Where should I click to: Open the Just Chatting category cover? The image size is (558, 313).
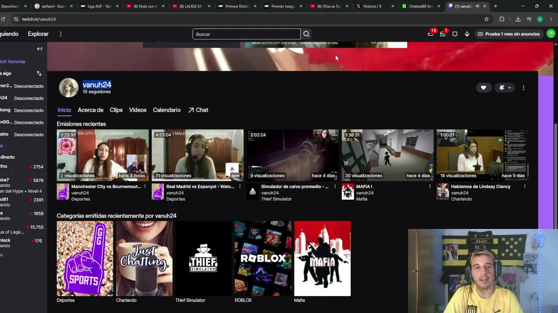point(144,259)
